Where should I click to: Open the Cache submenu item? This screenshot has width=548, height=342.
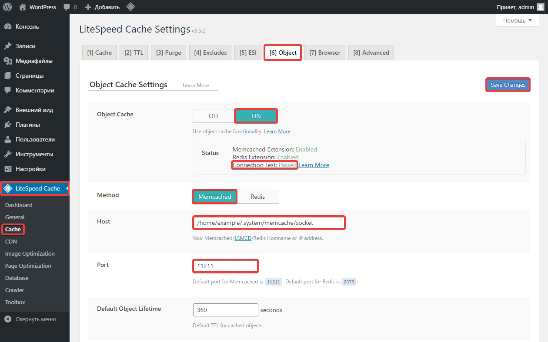(13, 229)
